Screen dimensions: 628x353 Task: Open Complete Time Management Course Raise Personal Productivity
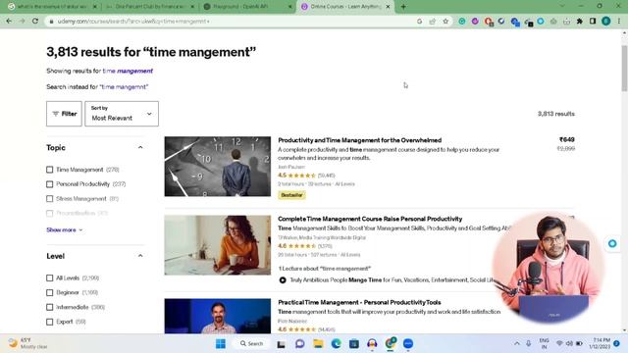click(370, 219)
